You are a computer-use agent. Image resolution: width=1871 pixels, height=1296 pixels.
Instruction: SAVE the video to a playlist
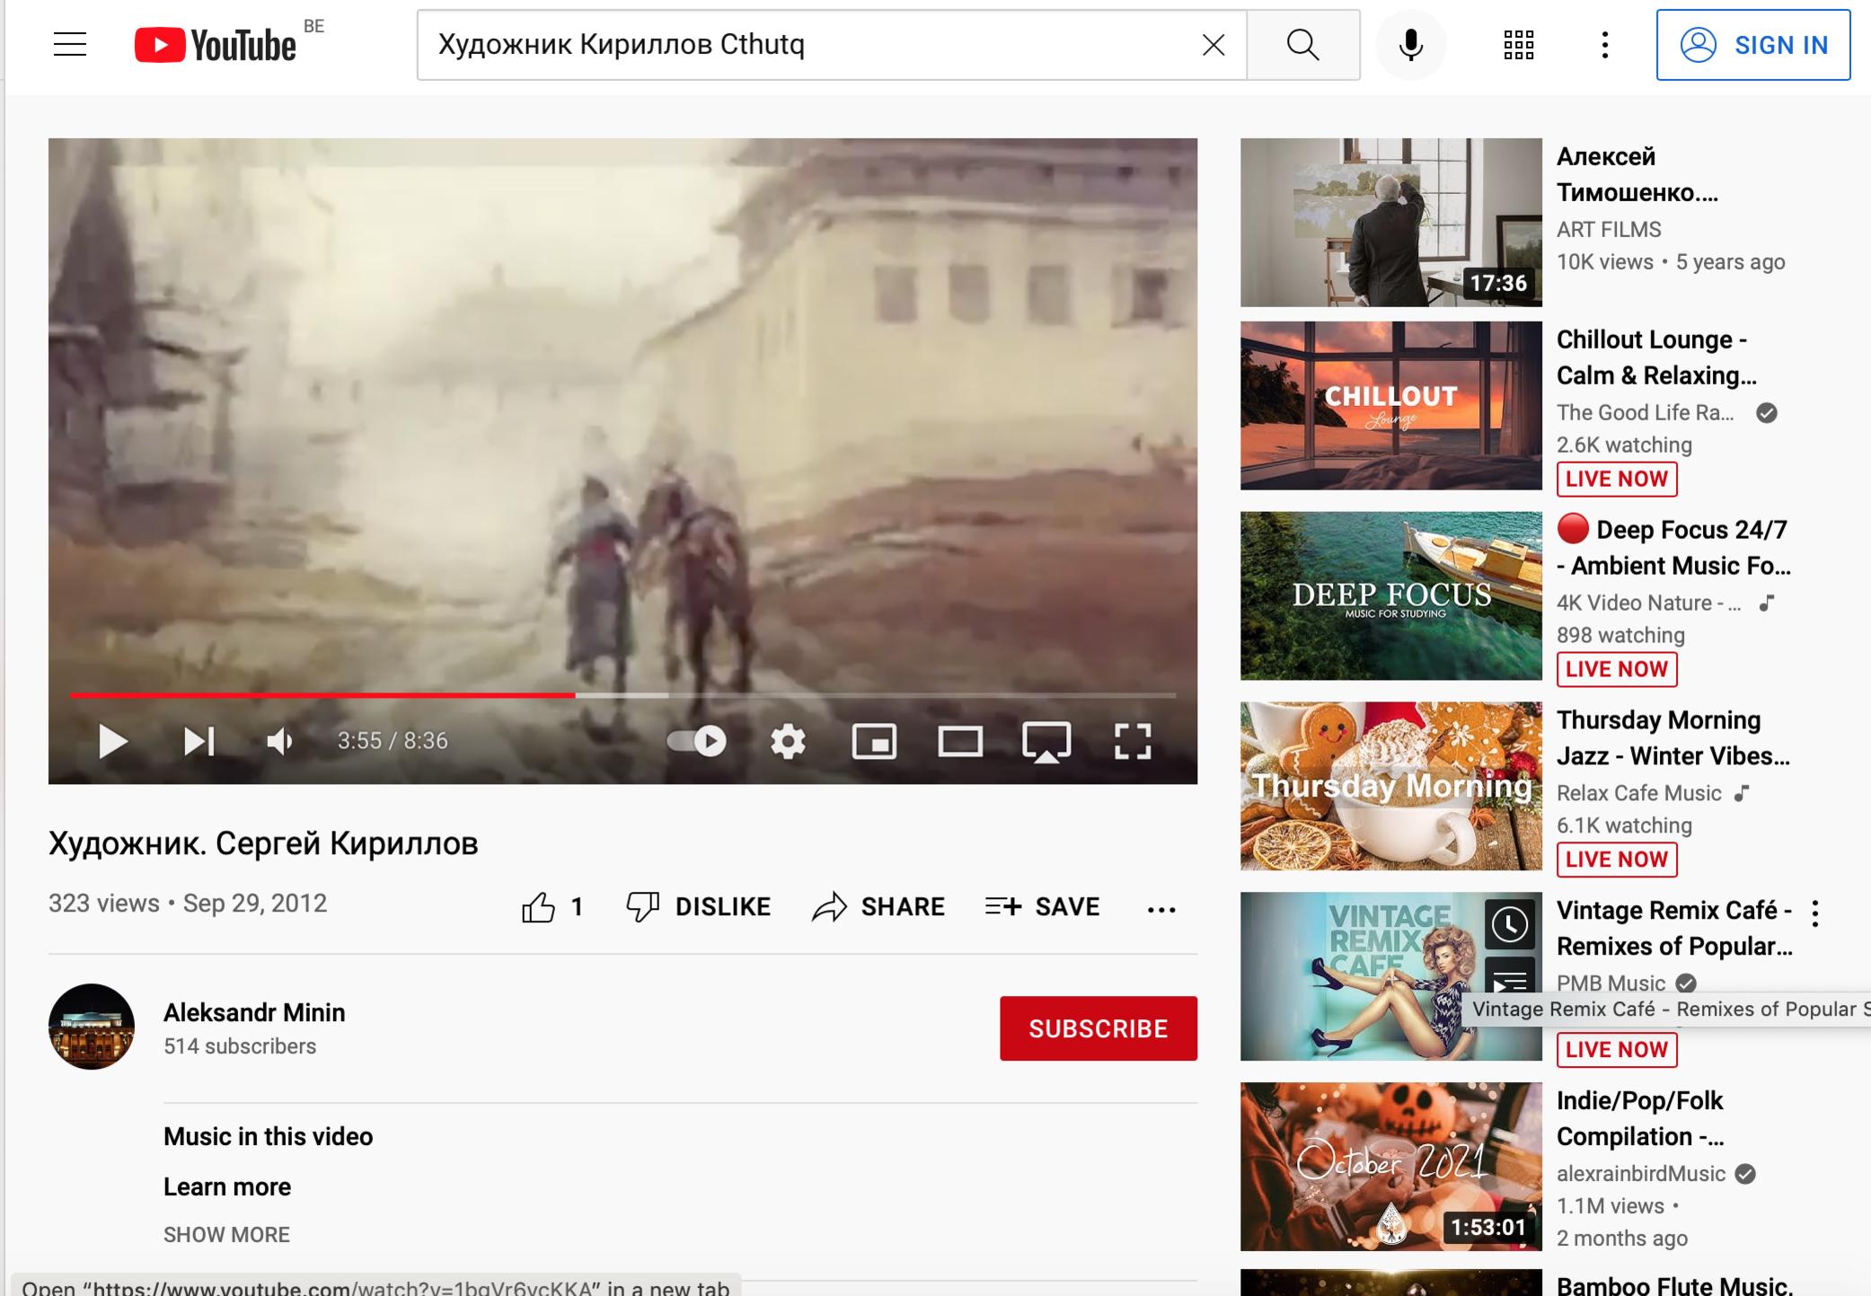click(1042, 907)
